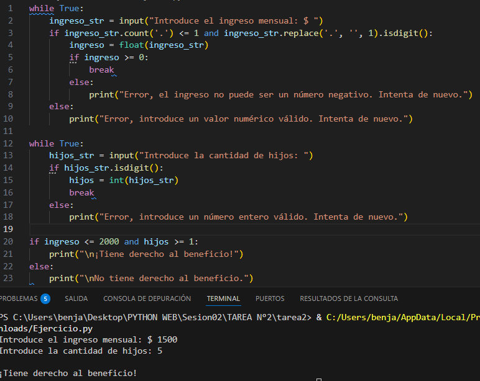Click the 'número entero válido' error string

(x=251, y=217)
